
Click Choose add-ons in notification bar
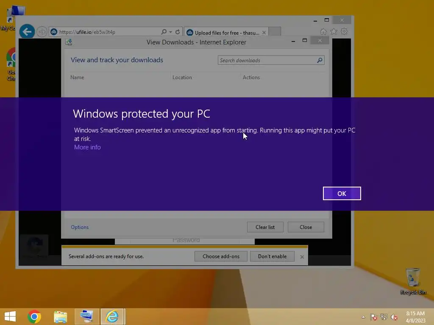click(221, 256)
